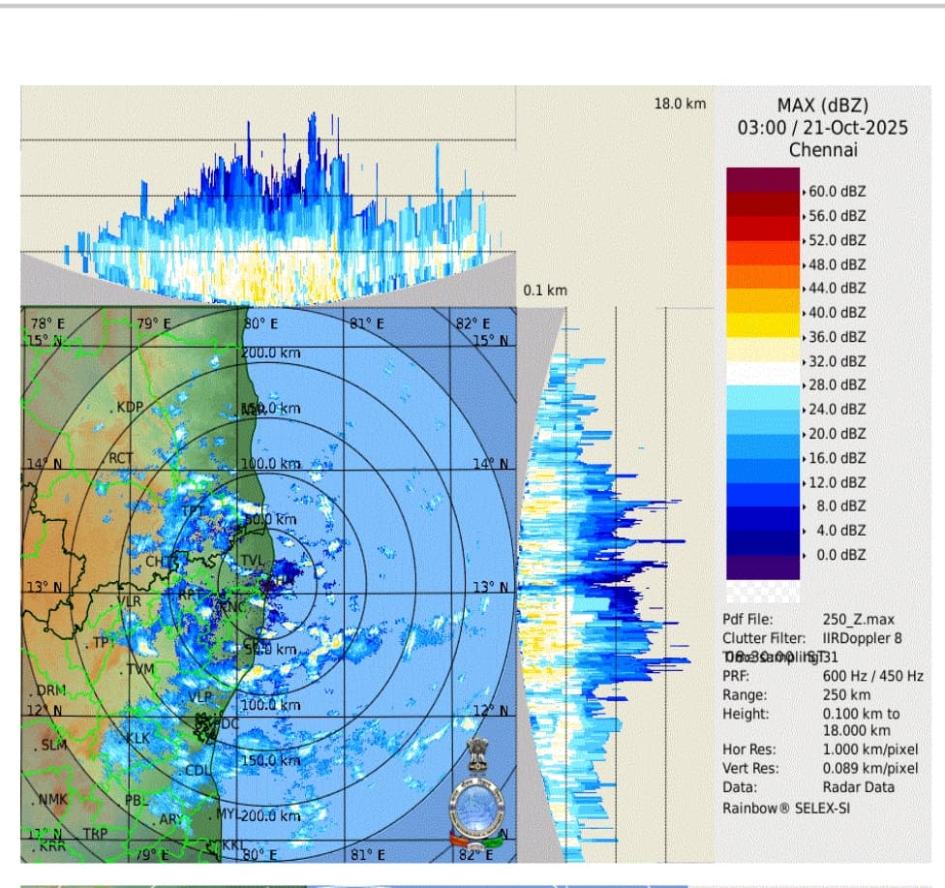Viewport: 945px width, 888px height.
Task: Click the checkered transparent swatch below legend
Action: (x=763, y=592)
